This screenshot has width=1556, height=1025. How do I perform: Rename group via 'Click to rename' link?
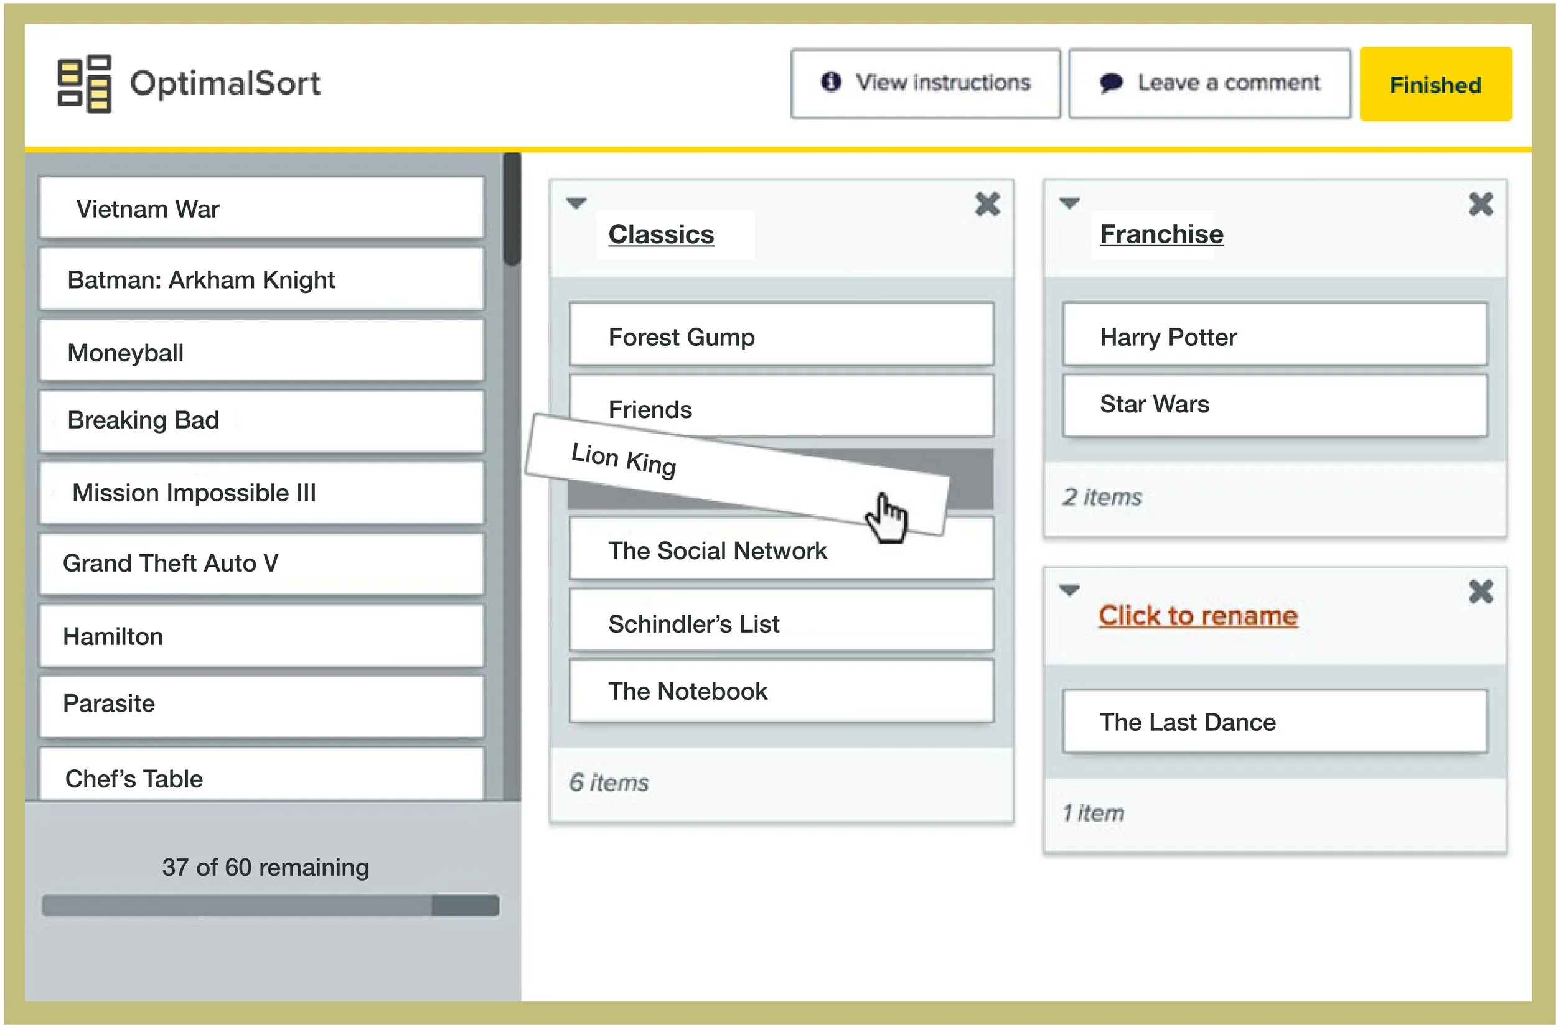(1197, 616)
